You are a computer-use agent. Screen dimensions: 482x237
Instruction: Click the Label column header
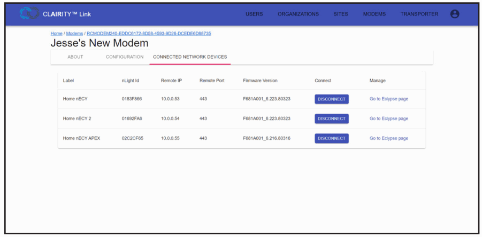pos(68,81)
